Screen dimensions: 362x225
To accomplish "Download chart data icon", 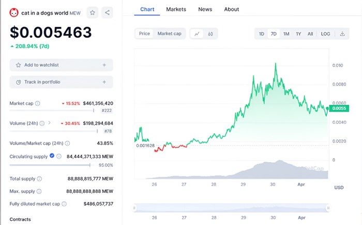I will click(x=342, y=34).
